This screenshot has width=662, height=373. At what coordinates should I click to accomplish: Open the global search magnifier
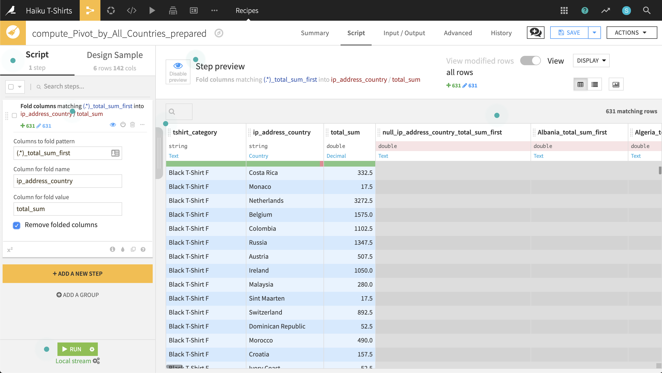tap(647, 10)
